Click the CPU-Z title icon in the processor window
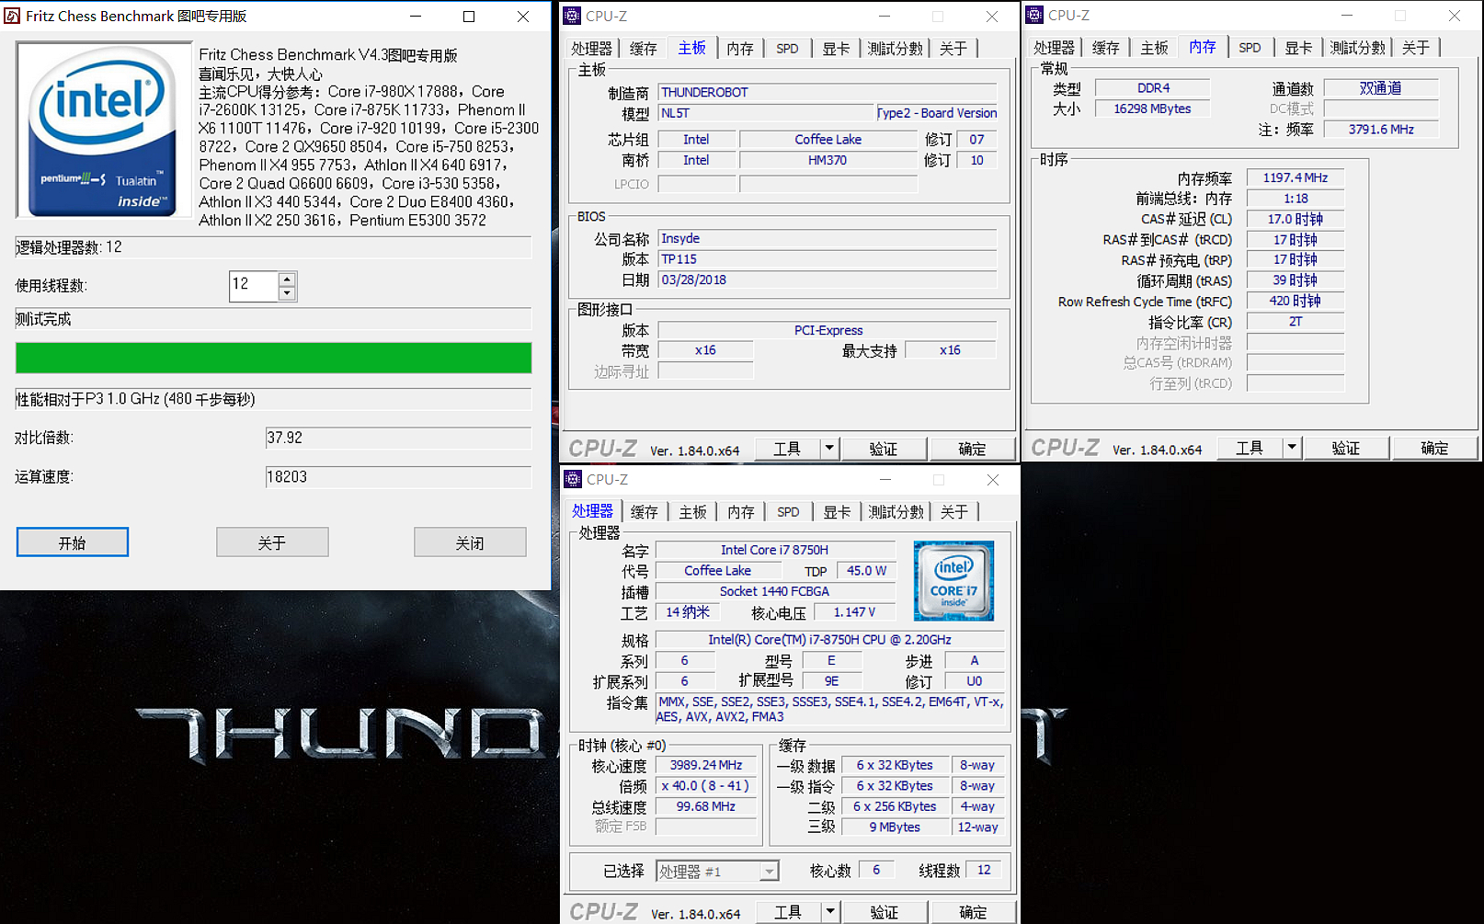 [573, 479]
